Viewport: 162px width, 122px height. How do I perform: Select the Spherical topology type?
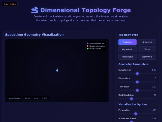coord(147,42)
